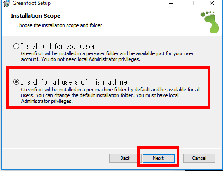
Task: Select the 'Install just for you' radio button
Action: click(16, 46)
